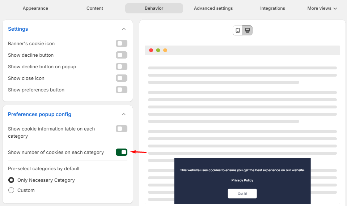Go to Advanced settings tab
The image size is (347, 206).
tap(213, 8)
